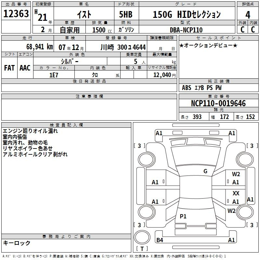This screenshot has height=260, width=260.
Task: Select the spare tire circle above [T]
Action: click(142, 237)
